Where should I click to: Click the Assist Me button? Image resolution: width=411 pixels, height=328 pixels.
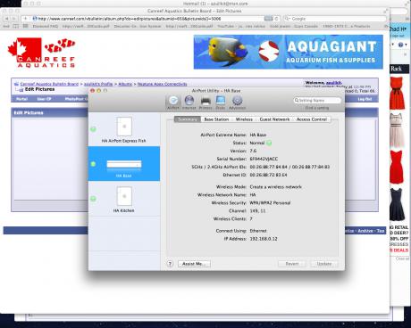click(194, 264)
